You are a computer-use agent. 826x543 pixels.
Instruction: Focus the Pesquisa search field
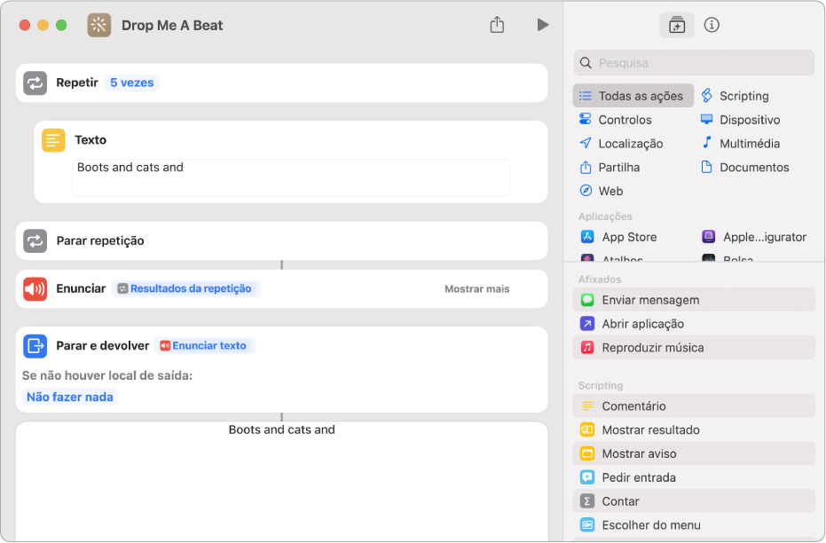point(693,63)
